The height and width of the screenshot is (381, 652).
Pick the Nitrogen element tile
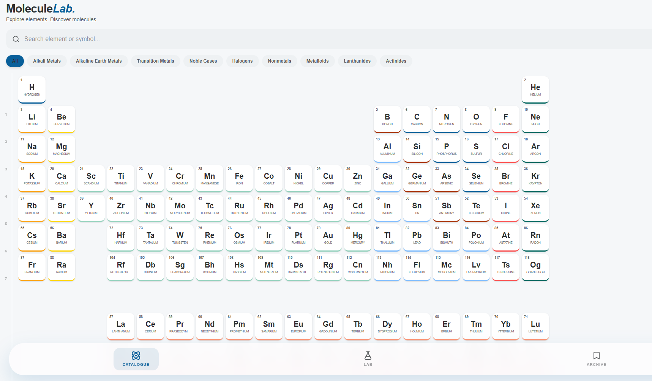[x=447, y=119]
